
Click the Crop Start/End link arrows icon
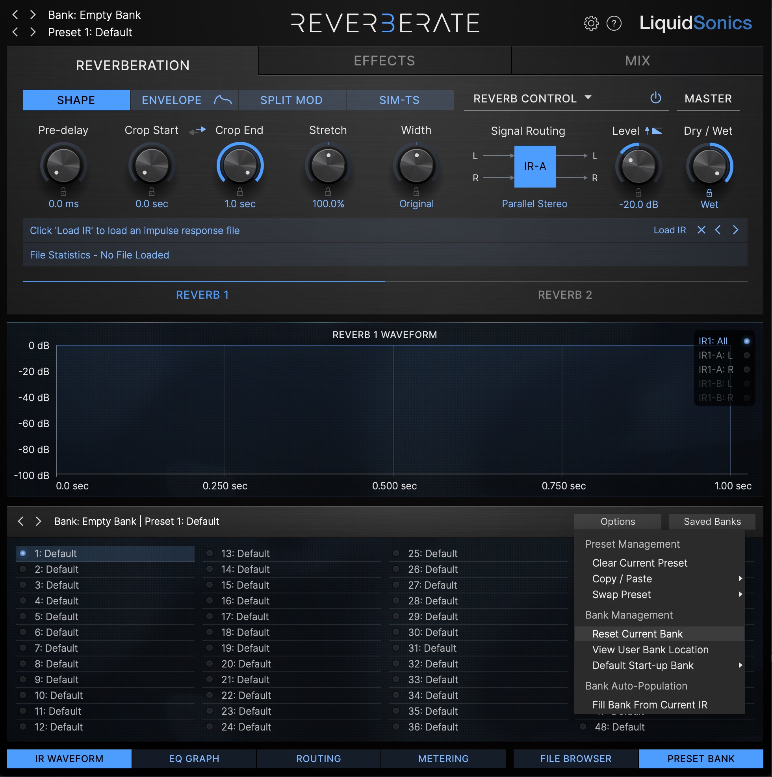197,130
